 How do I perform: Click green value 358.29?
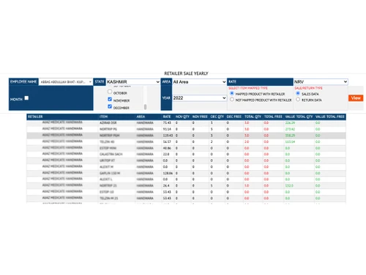(290, 136)
